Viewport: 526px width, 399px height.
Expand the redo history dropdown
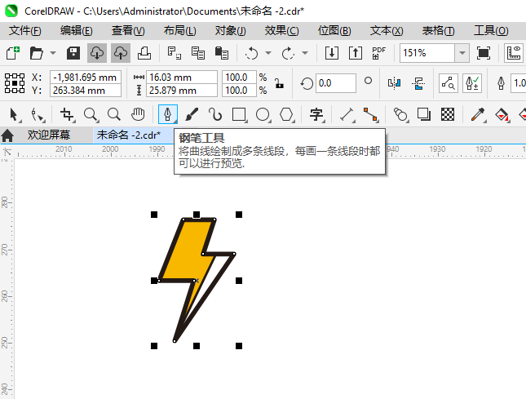point(305,53)
